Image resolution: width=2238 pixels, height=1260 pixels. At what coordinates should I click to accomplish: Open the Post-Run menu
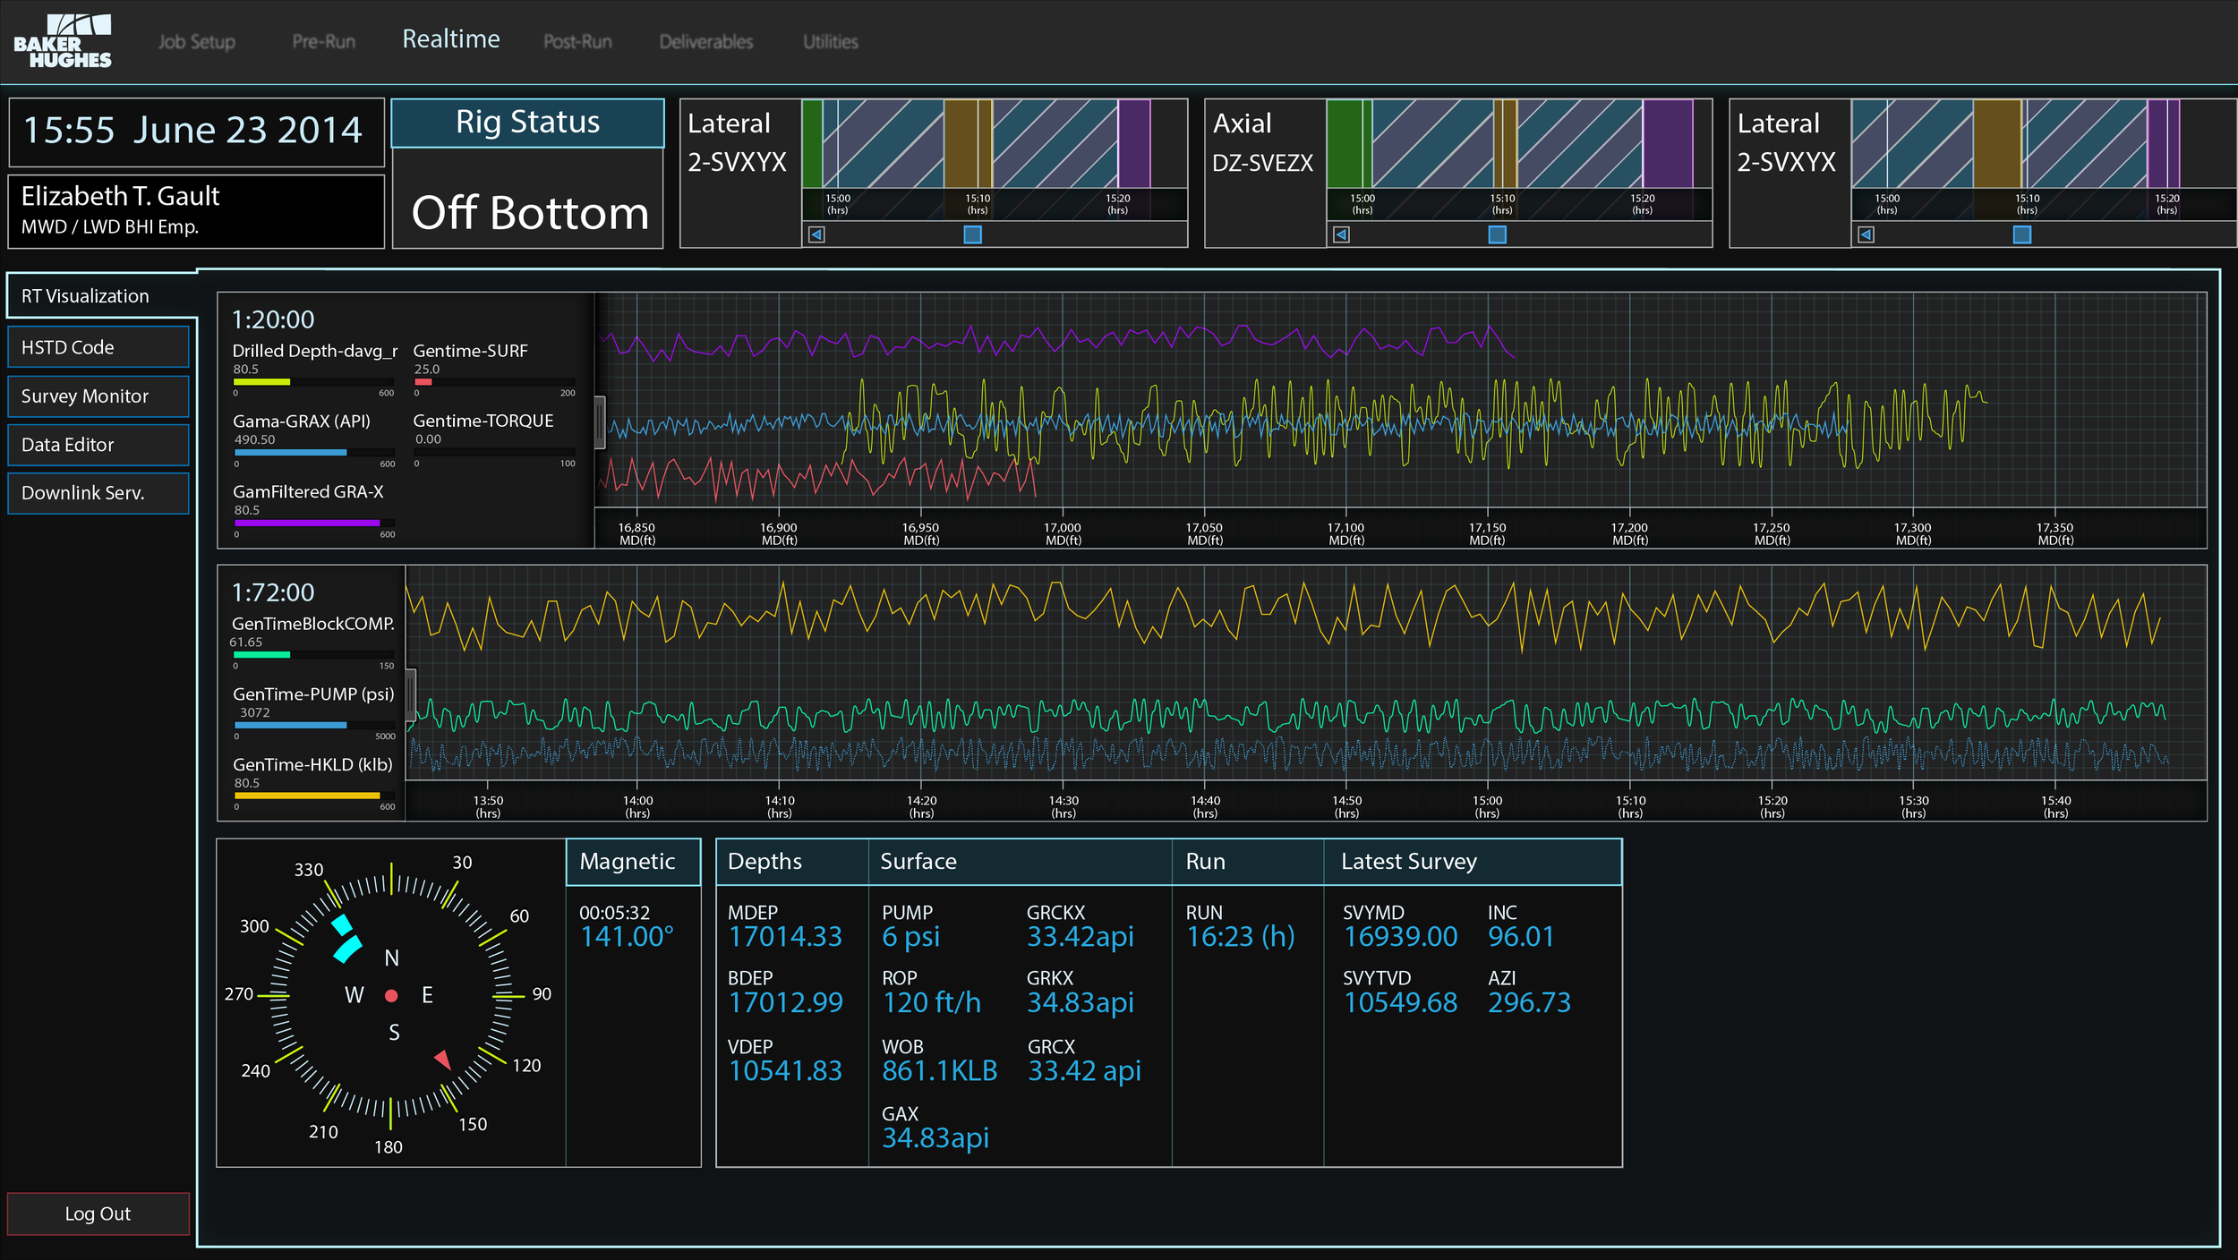pyautogui.click(x=577, y=41)
